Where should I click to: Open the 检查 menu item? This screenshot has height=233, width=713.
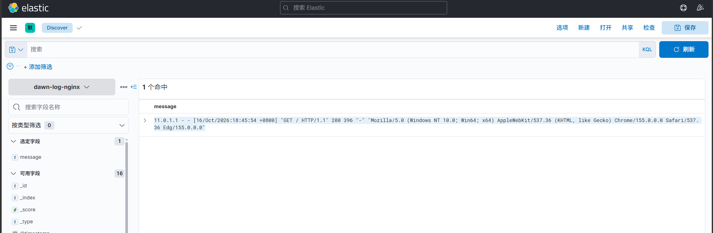point(649,28)
